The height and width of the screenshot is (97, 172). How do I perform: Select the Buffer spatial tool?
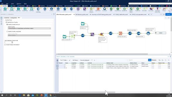(x=111, y=9)
